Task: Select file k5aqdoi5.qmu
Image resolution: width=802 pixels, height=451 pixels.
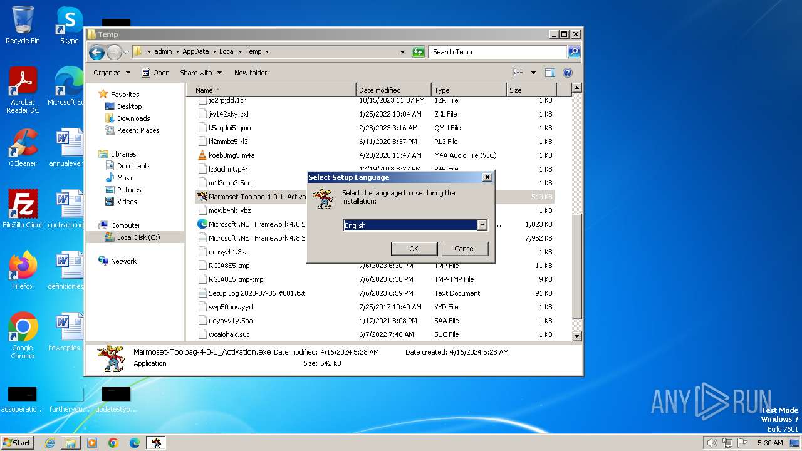Action: point(229,128)
